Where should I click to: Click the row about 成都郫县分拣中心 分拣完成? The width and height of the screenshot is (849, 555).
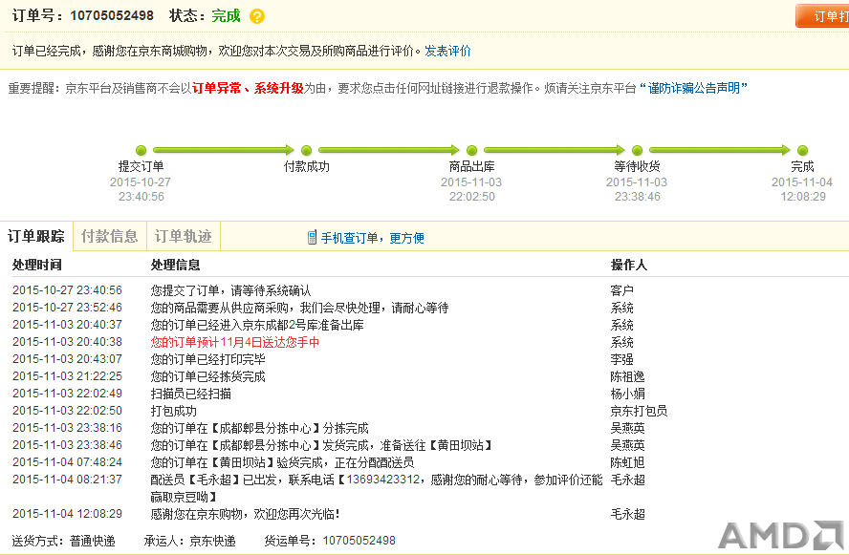click(x=259, y=428)
